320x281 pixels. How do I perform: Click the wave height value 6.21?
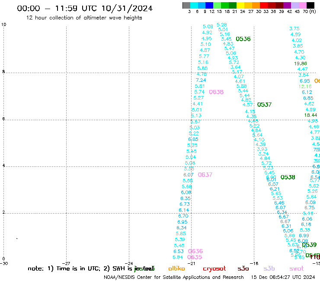coord(275,189)
